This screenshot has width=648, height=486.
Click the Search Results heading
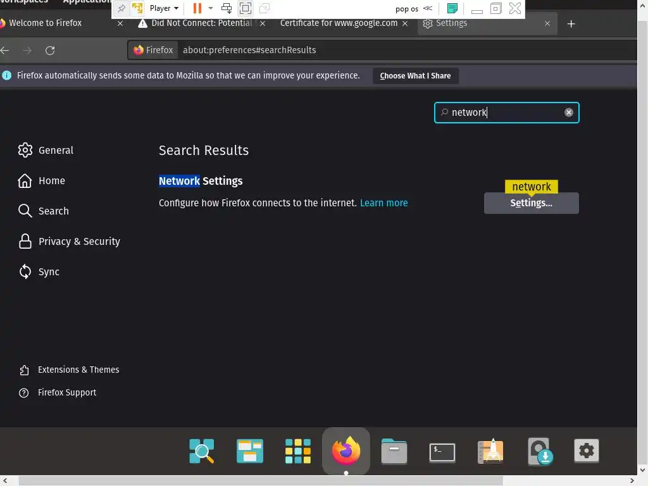(204, 150)
